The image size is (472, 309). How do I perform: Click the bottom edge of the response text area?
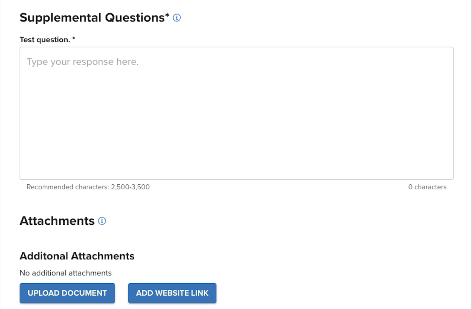pos(236,179)
